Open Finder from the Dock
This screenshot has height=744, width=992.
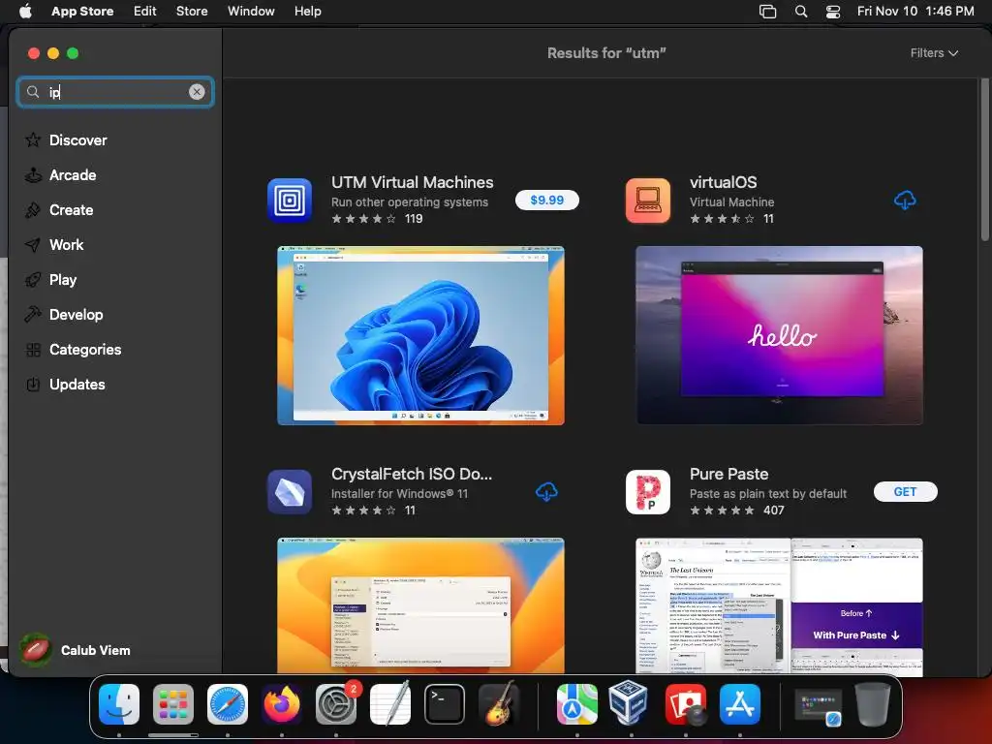tap(119, 704)
